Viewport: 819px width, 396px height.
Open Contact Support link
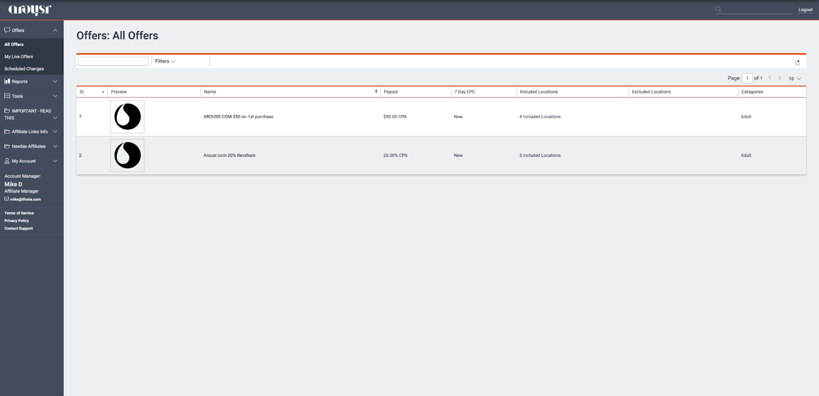[x=18, y=228]
